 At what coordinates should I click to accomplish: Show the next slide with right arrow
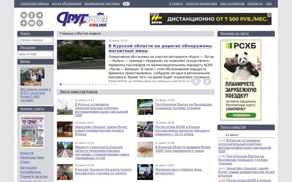[207, 81]
